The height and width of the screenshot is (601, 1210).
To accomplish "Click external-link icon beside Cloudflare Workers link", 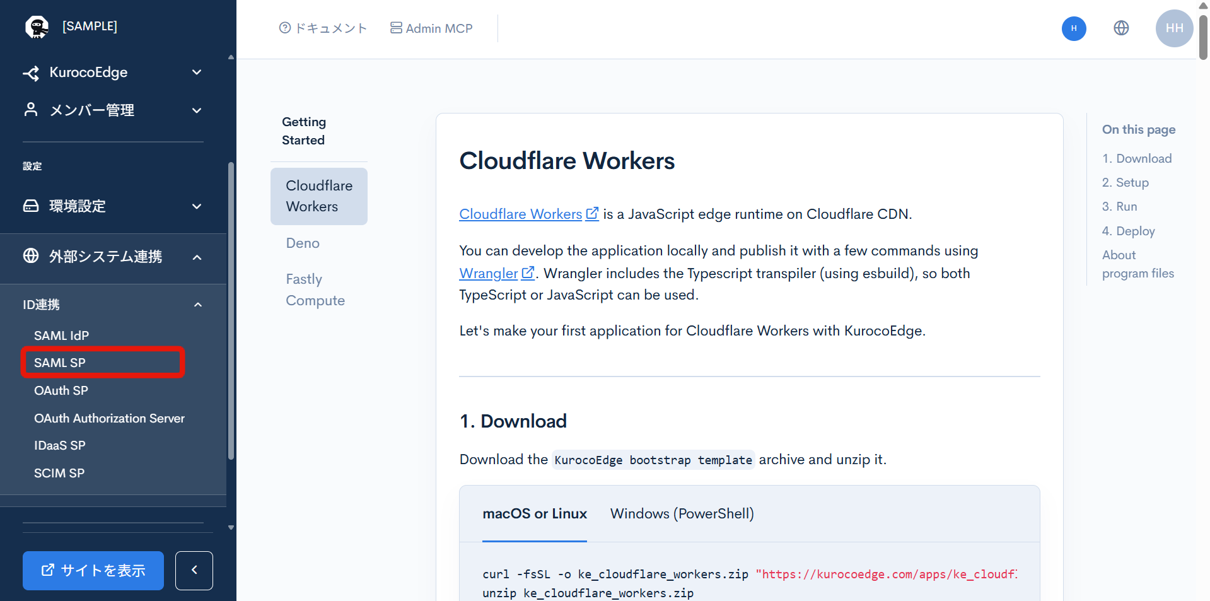I will (x=592, y=214).
